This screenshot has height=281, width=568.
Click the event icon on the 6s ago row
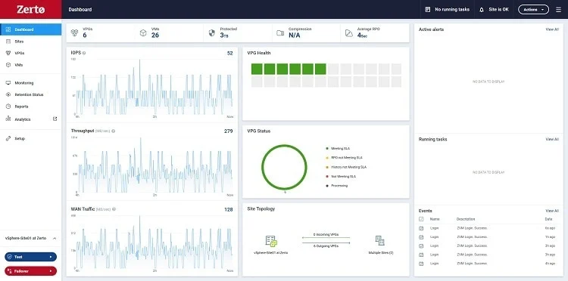pyautogui.click(x=421, y=228)
